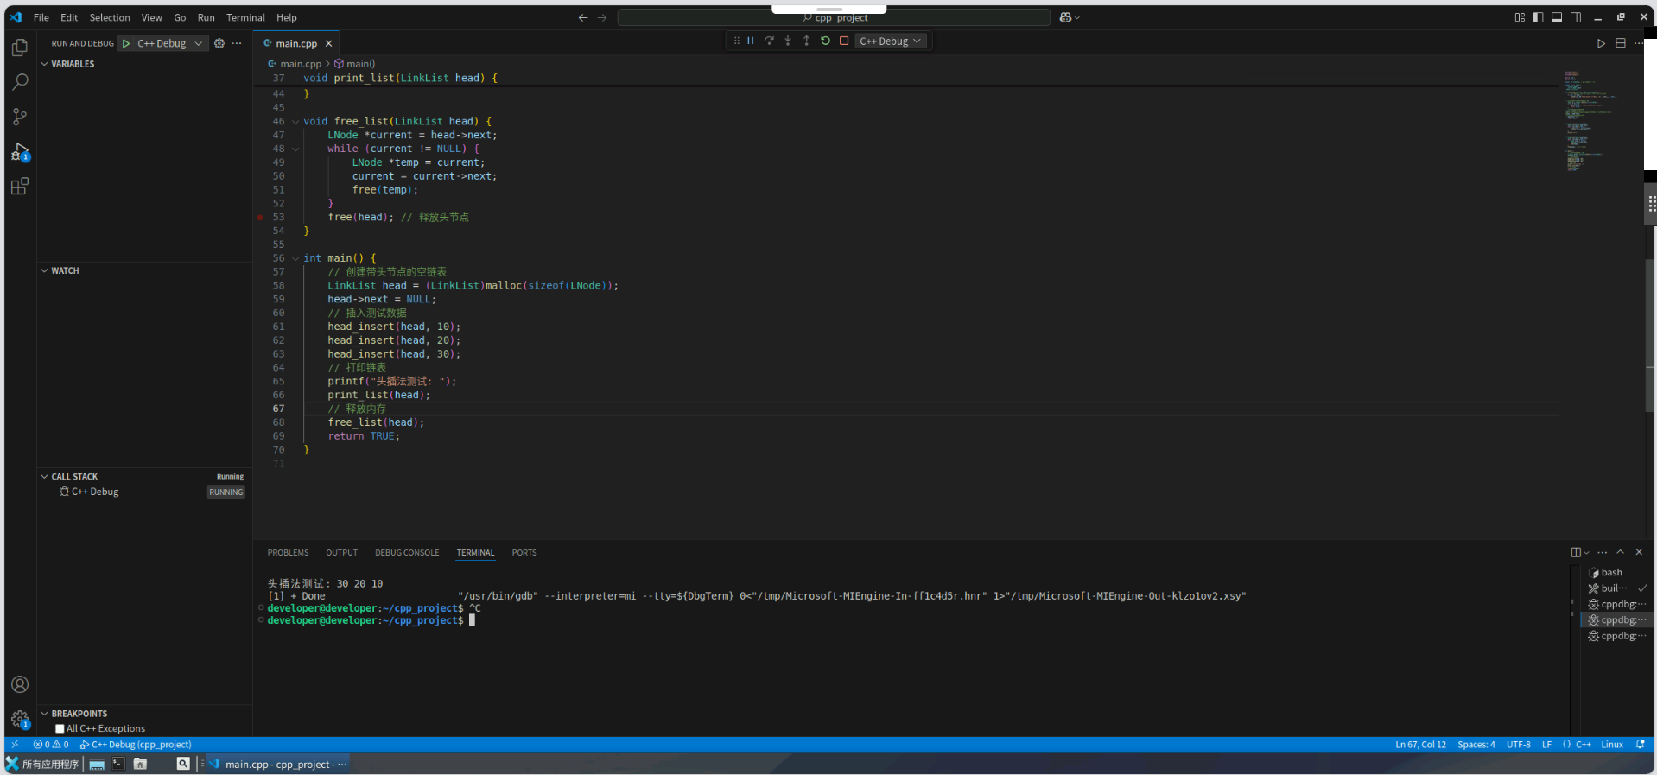Fold the free_list function at line 46
1657x775 pixels.
[x=295, y=122]
